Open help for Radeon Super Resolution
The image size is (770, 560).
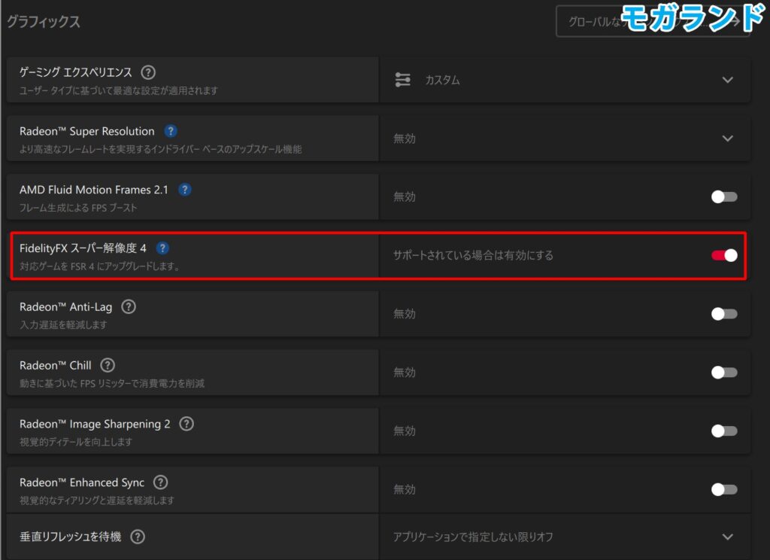[171, 131]
